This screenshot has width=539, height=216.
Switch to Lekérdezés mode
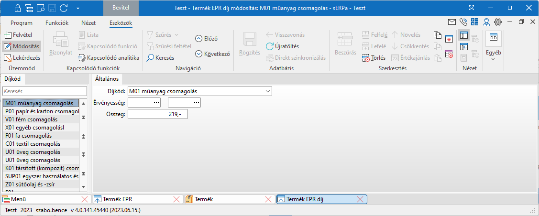(x=22, y=58)
